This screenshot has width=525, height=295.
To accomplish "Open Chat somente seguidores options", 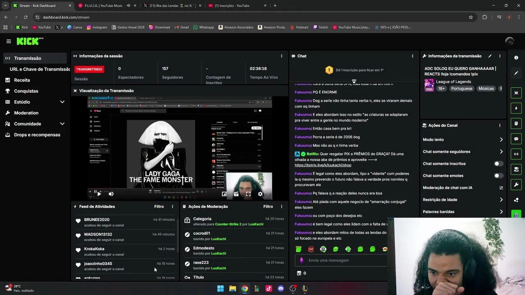I will (x=463, y=152).
